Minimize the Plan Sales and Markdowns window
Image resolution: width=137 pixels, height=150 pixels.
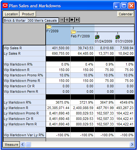[117, 6]
